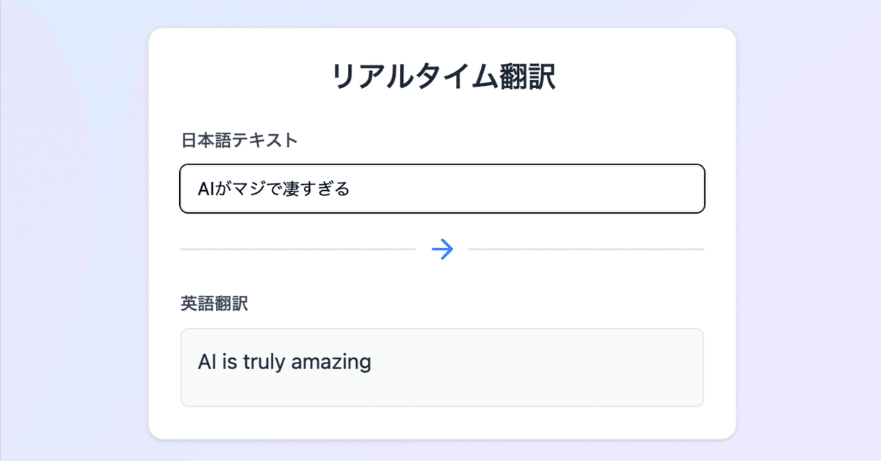This screenshot has width=881, height=461.
Task: Click empty space inside the Japanese input
Action: (x=529, y=189)
